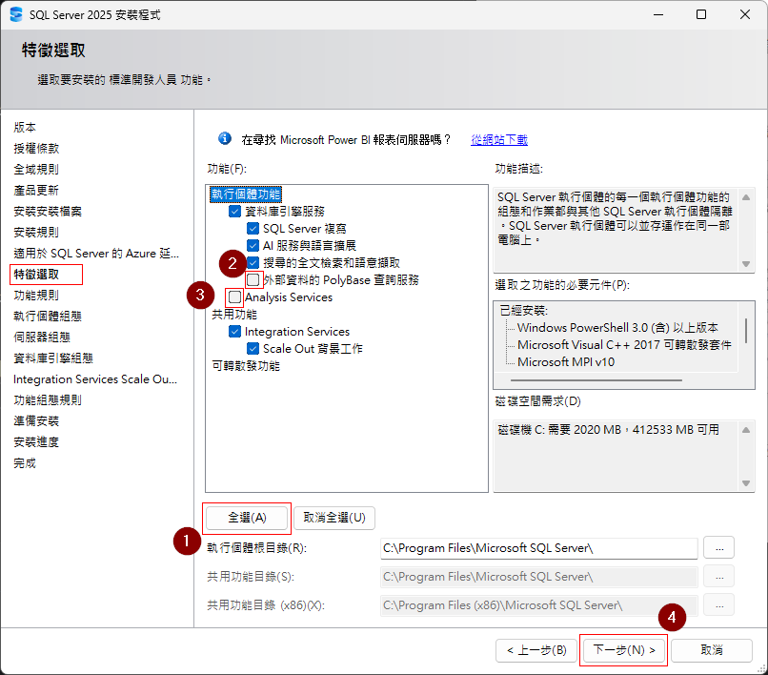This screenshot has height=675, width=768.
Task: Check 外部資料的 PolyBase 查詢服務 checkbox
Action: (253, 280)
